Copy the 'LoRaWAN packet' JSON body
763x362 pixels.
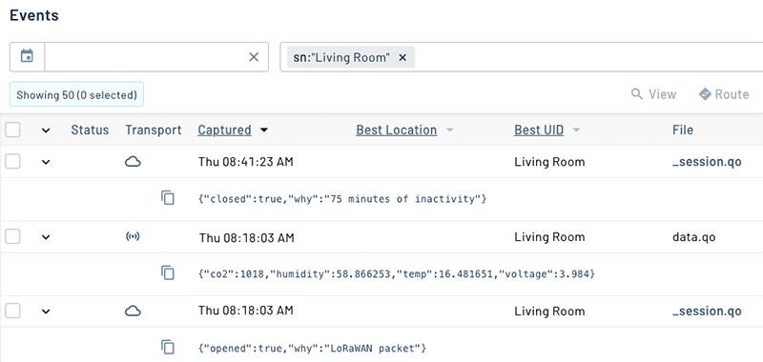(168, 348)
